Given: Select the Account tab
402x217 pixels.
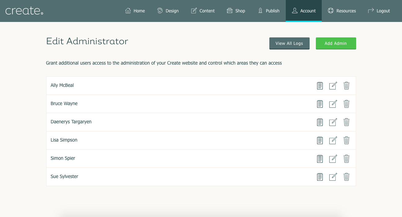Looking at the screenshot, I should (x=304, y=11).
